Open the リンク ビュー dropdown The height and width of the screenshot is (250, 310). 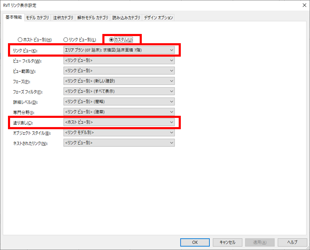coord(119,50)
